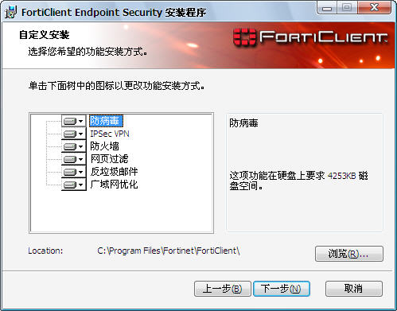Screen dimensions: 397x311
Task: Click the 防火墙 feature drive icon dropdown
Action: pyautogui.click(x=74, y=146)
